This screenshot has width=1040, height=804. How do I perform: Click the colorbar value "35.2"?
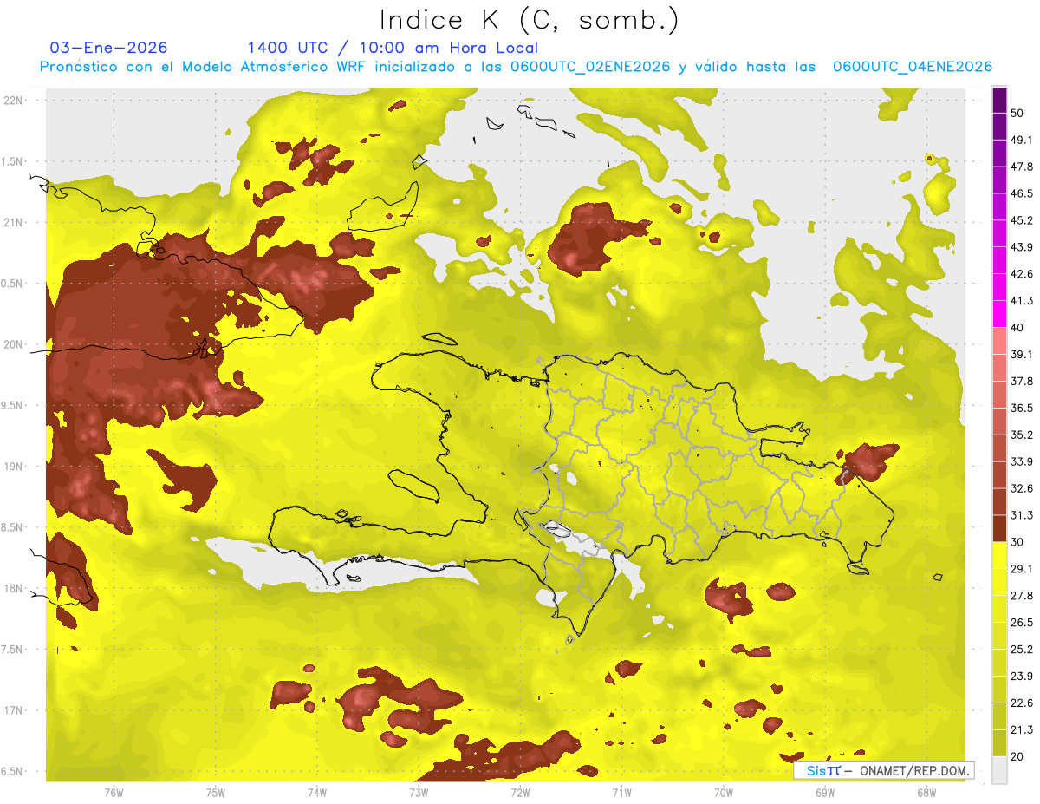point(1022,435)
